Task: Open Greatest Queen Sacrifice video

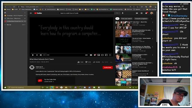Action: pyautogui.click(x=123, y=74)
